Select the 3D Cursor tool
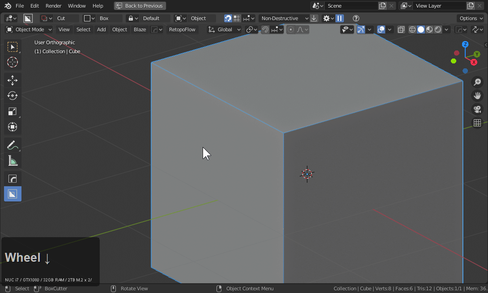 pyautogui.click(x=13, y=63)
